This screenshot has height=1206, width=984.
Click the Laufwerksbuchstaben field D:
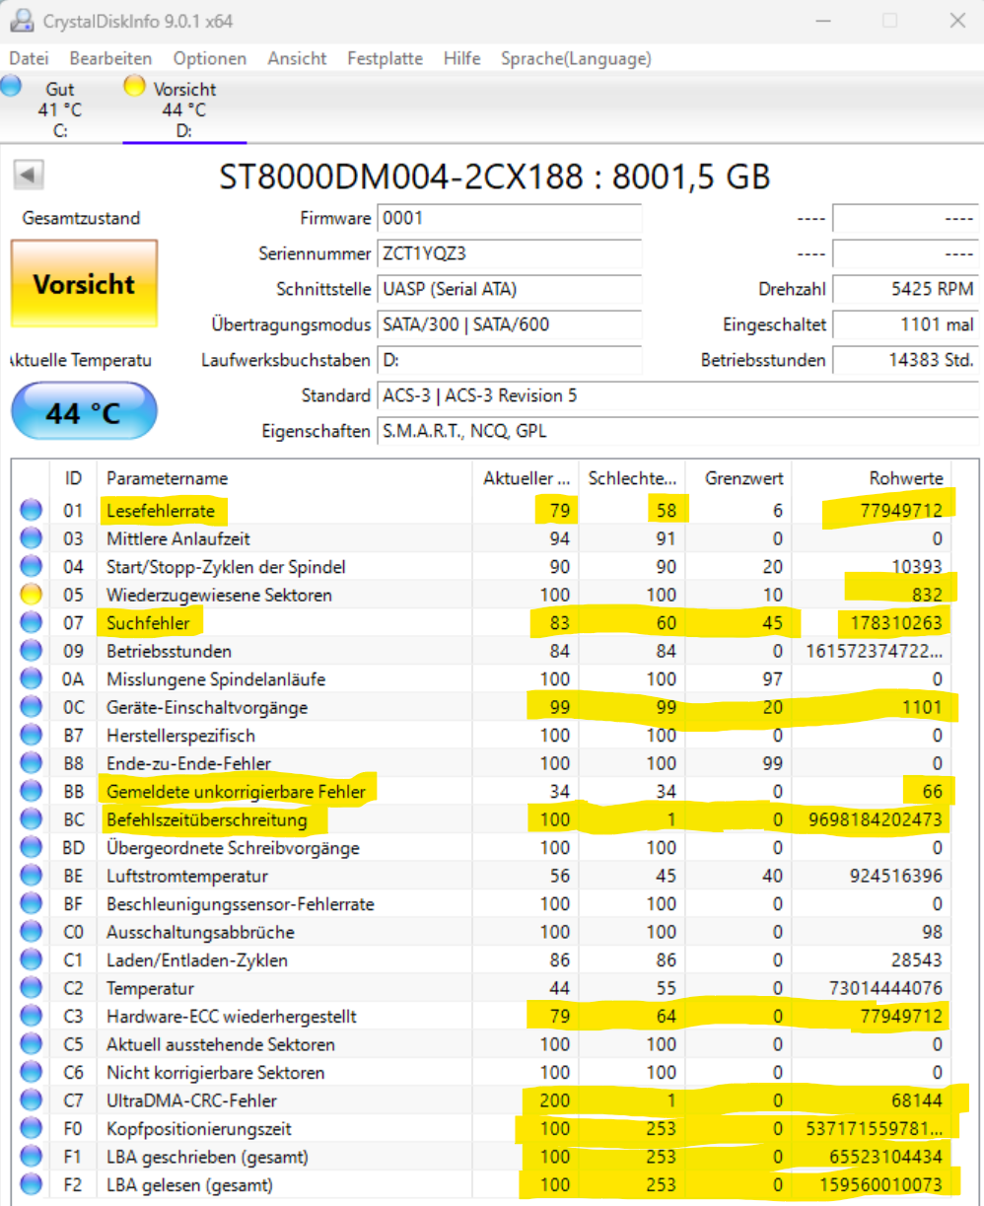pyautogui.click(x=510, y=360)
